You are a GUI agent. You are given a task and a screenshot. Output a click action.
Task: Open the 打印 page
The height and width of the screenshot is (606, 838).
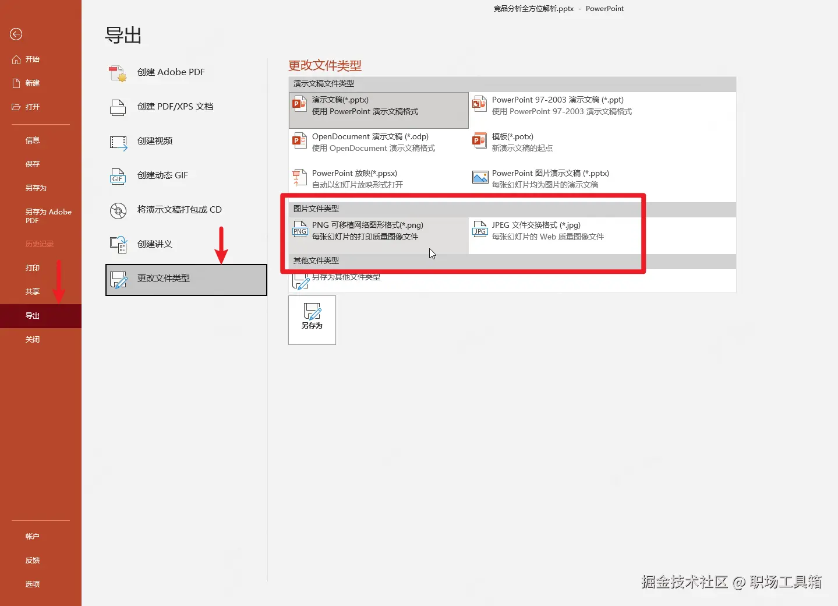tap(41, 268)
